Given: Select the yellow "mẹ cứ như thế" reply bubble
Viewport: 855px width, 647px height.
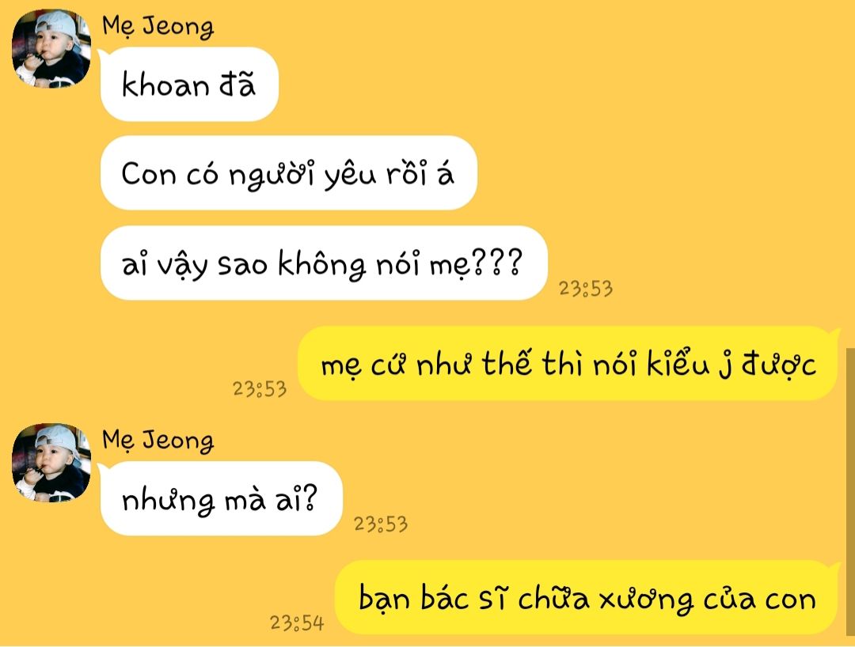Looking at the screenshot, I should pyautogui.click(x=568, y=363).
